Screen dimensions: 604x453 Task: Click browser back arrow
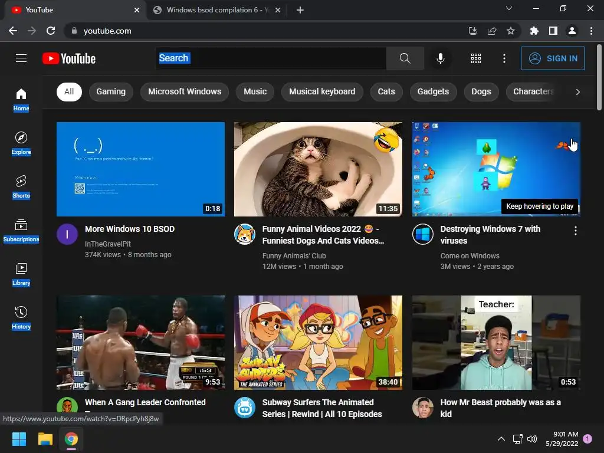click(13, 31)
